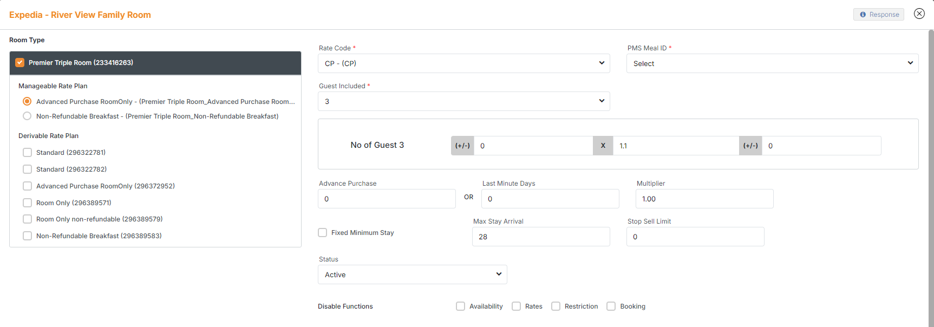Tick Room Only non-refundable (296389579) checkbox
The width and height of the screenshot is (934, 327).
(x=27, y=219)
